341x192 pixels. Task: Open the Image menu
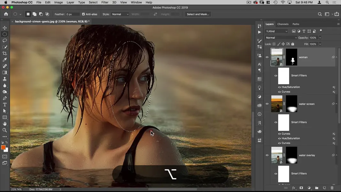[x=58, y=2]
